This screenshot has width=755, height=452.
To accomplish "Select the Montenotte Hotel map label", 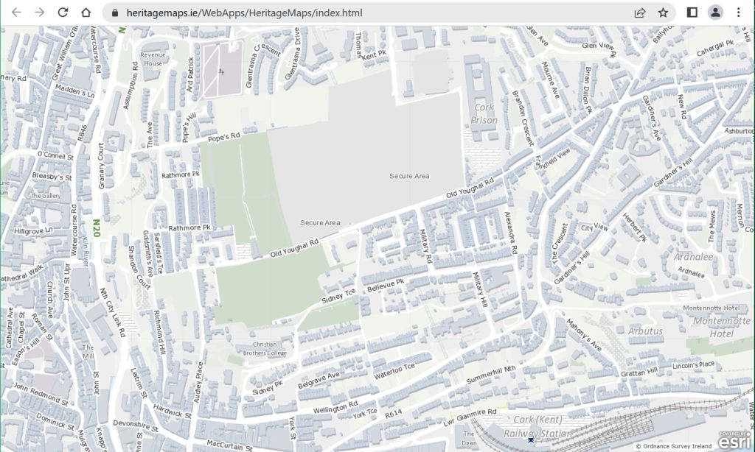I will pos(711,327).
